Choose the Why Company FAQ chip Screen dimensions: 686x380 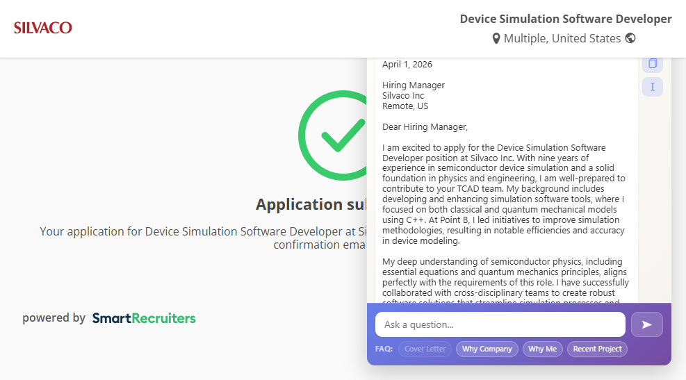point(487,349)
